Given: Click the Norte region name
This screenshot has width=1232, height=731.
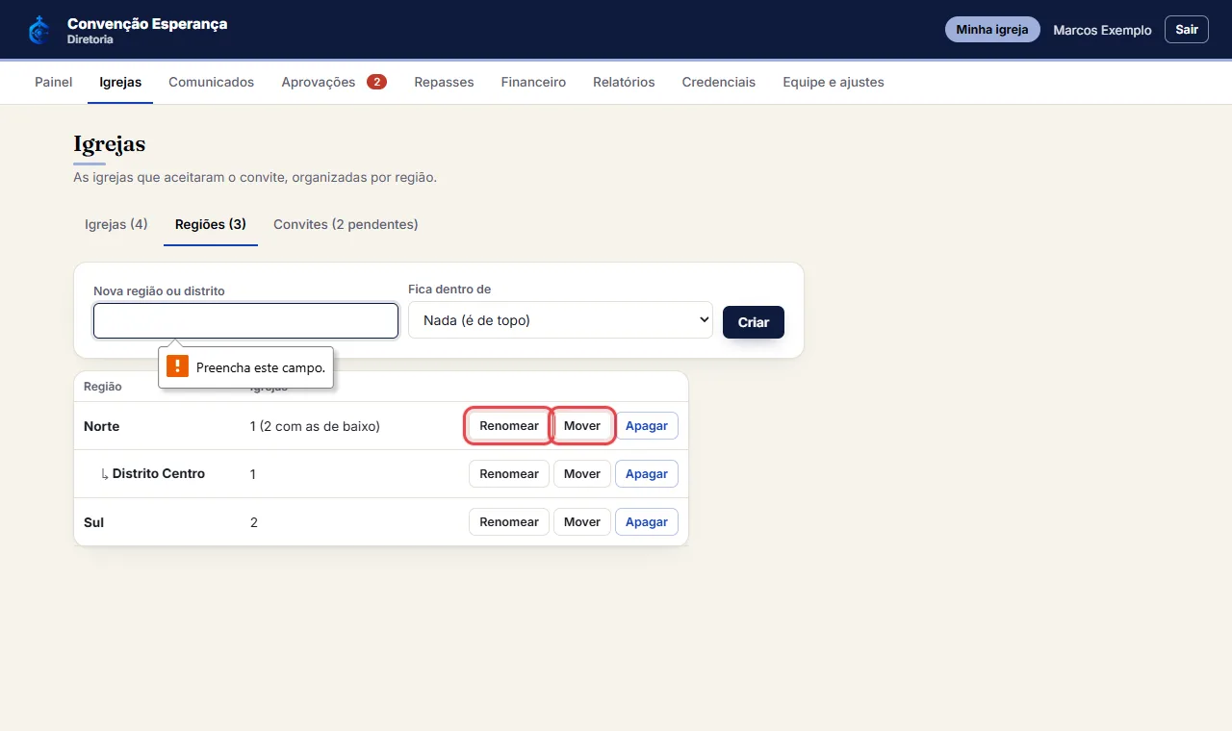Looking at the screenshot, I should pos(102,426).
